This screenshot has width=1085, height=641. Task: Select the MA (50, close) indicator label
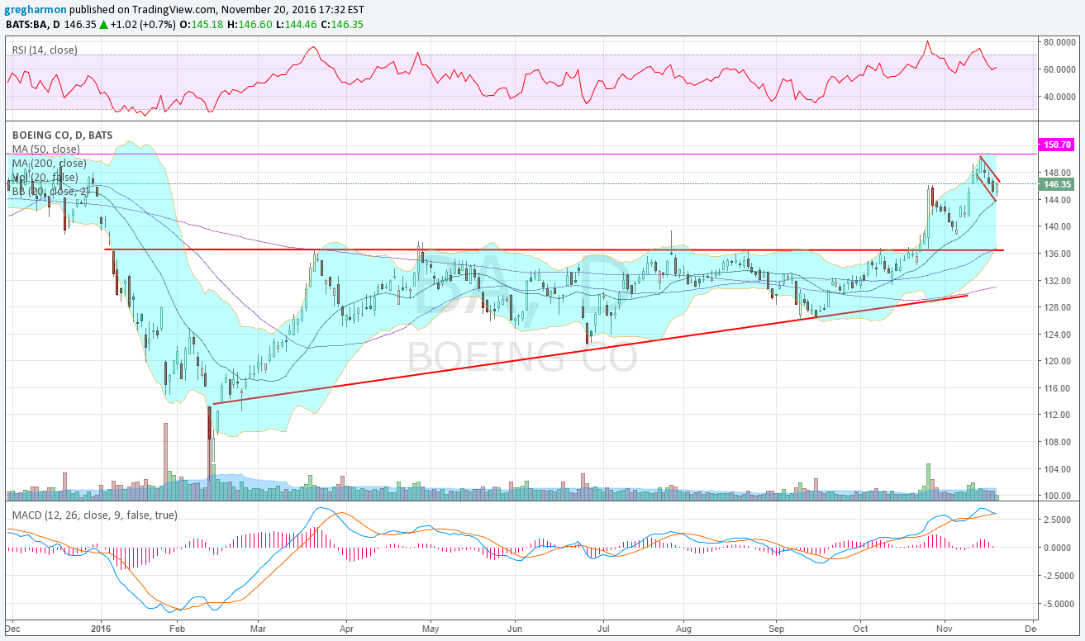pyautogui.click(x=45, y=150)
